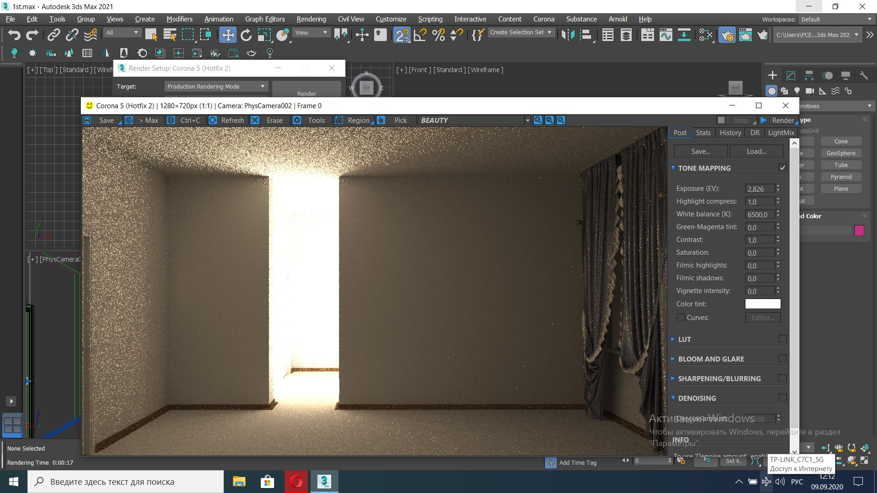This screenshot has height=493, width=877.
Task: Activate the Select and Move tool
Action: (227, 35)
